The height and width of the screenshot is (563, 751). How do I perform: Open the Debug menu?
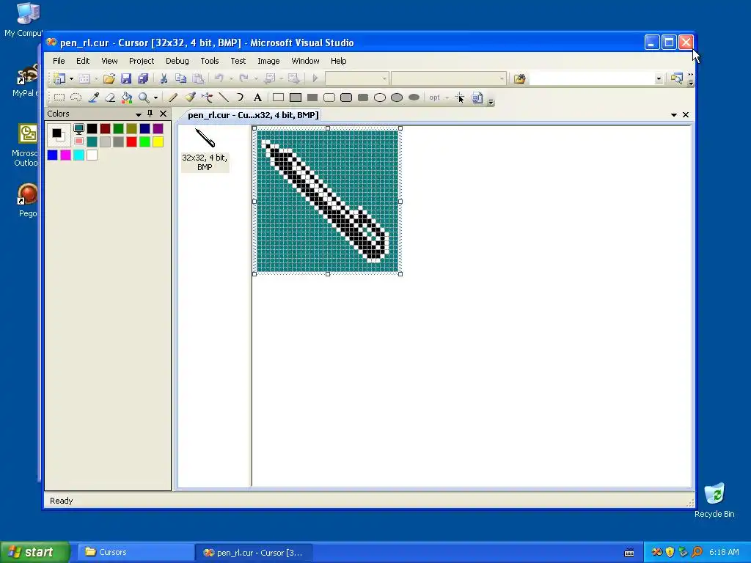tap(177, 61)
